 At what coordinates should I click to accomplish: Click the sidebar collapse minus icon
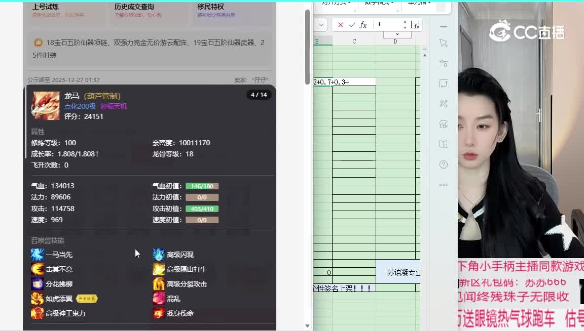[x=443, y=27]
